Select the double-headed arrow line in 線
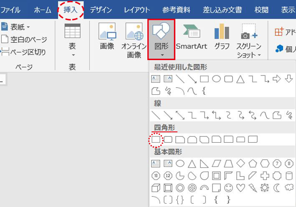296x207 pixels. [x=180, y=115]
